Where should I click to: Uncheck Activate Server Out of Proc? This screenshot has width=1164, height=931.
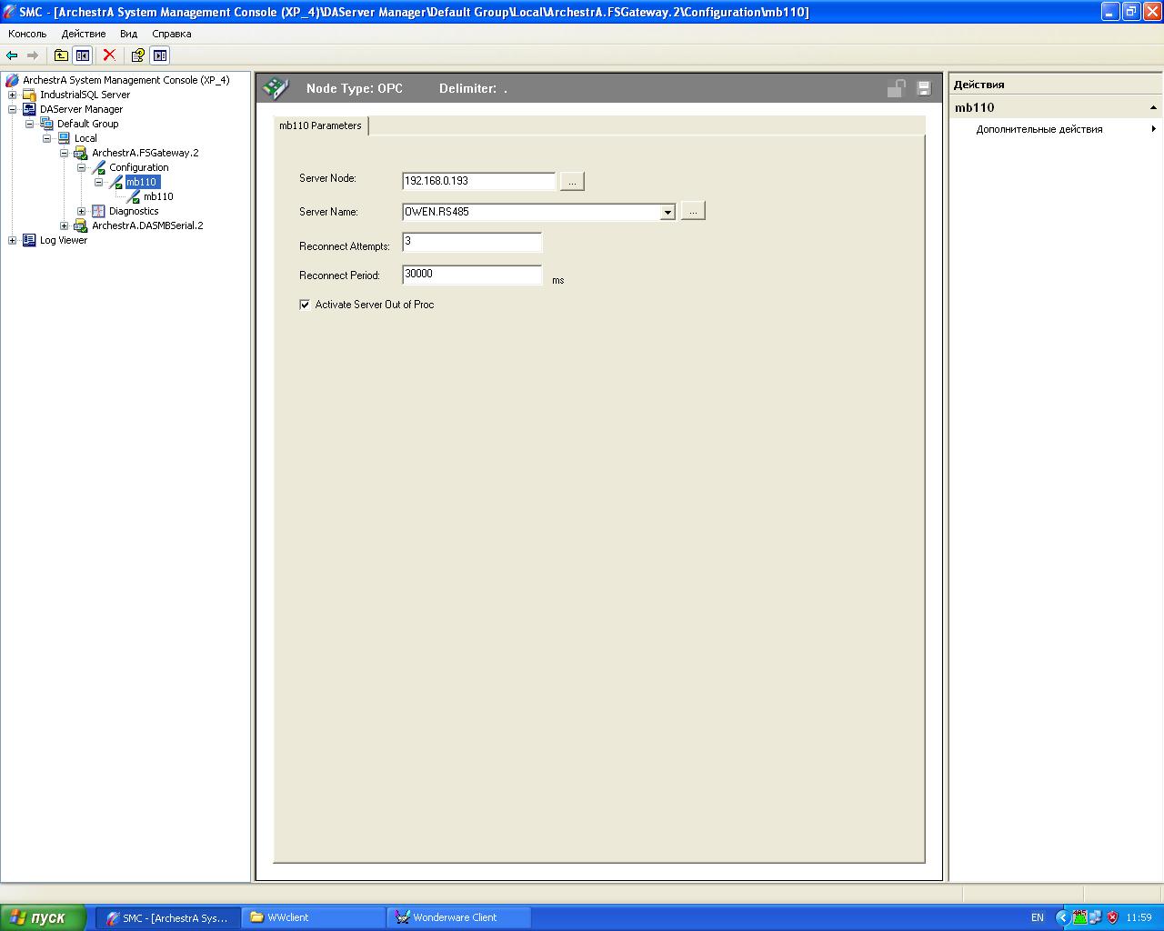305,305
